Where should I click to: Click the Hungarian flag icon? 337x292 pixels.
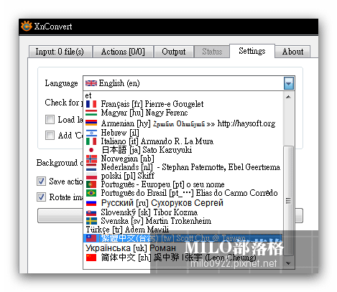tap(91, 113)
